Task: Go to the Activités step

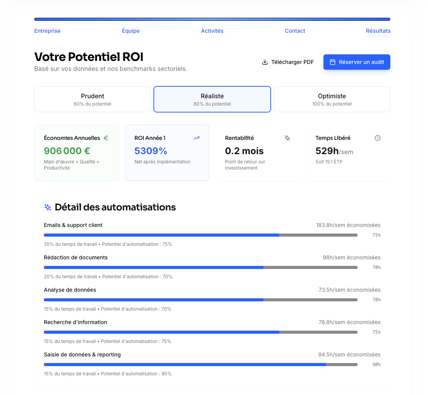Action: (x=212, y=31)
